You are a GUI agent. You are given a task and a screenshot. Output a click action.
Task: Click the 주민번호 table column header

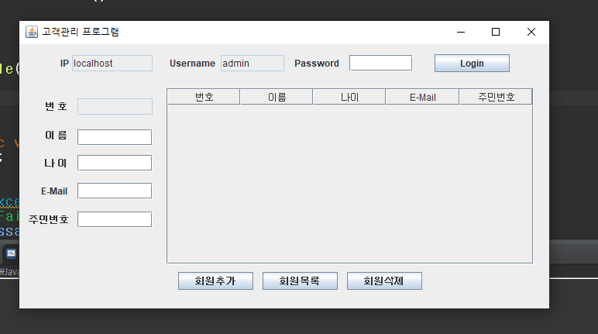(x=496, y=97)
